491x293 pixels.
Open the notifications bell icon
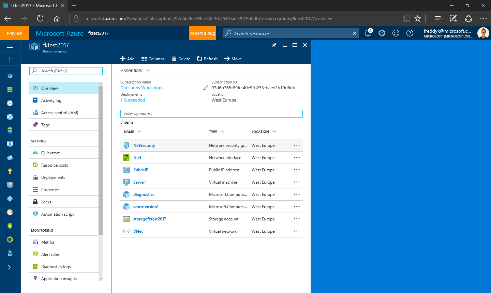coord(368,33)
